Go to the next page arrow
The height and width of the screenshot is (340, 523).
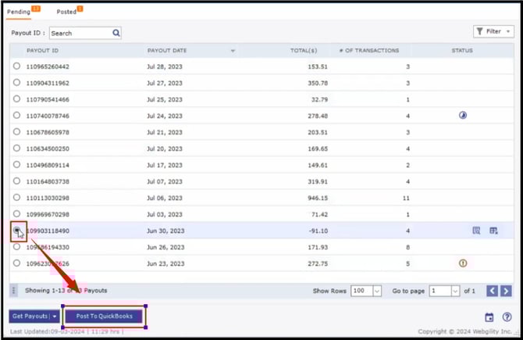(506, 291)
